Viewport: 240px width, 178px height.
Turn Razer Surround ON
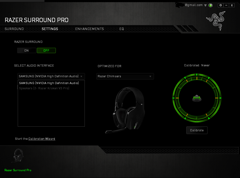coord(27,51)
